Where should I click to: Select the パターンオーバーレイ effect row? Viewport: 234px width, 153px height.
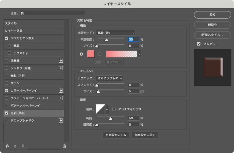(34, 106)
